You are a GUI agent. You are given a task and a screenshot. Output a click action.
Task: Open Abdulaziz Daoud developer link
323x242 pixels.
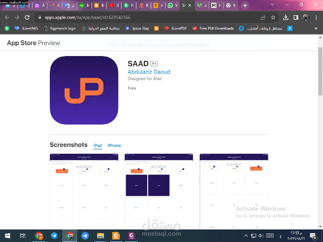pos(149,72)
